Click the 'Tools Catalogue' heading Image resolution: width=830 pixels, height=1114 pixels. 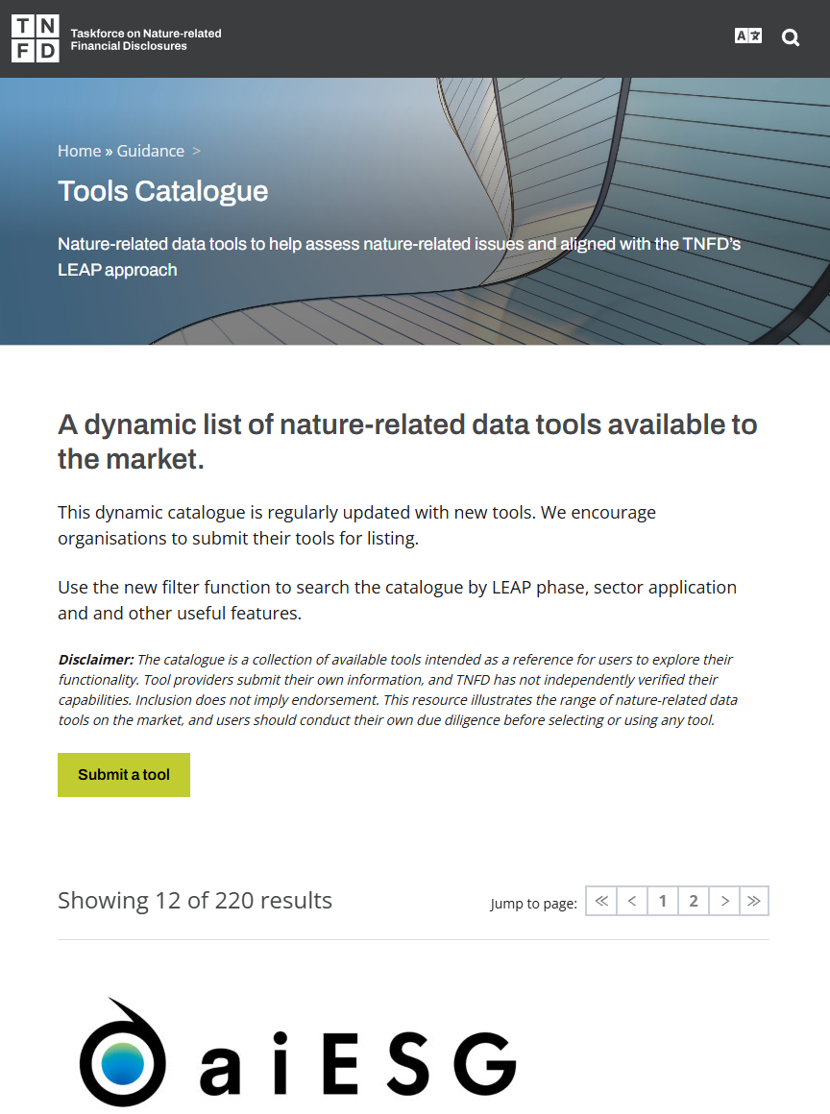(x=162, y=191)
